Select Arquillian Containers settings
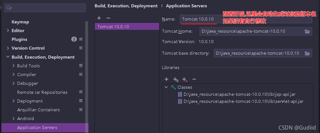The height and width of the screenshot is (133, 320). [38, 110]
